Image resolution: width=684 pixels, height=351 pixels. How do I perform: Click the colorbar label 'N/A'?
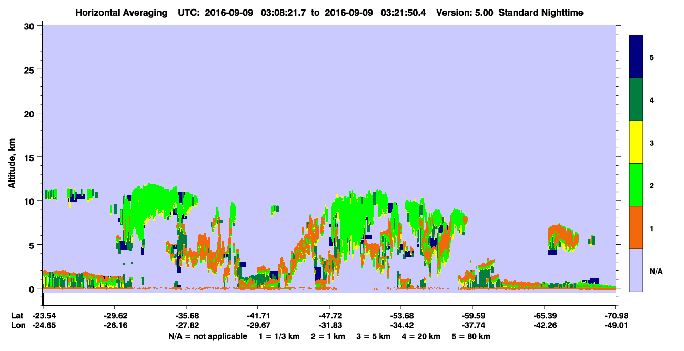pyautogui.click(x=656, y=272)
